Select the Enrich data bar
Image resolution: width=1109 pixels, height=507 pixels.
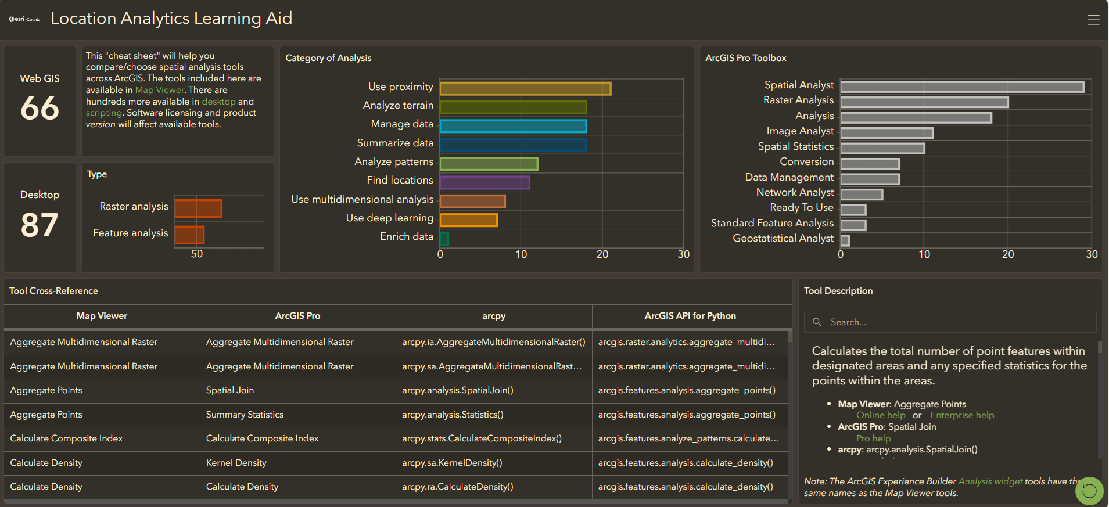(444, 239)
